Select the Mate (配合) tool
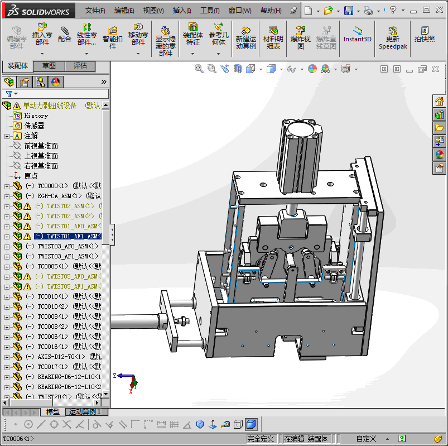448x446 pixels. [x=64, y=34]
